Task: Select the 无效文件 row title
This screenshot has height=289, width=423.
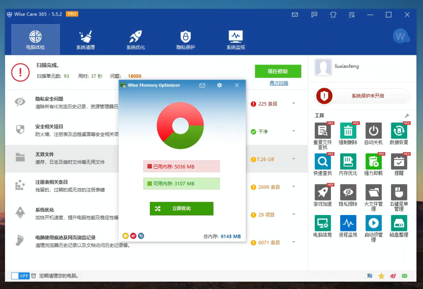Action: click(45, 154)
